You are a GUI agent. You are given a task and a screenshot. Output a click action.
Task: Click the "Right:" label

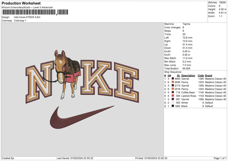pos(168,41)
